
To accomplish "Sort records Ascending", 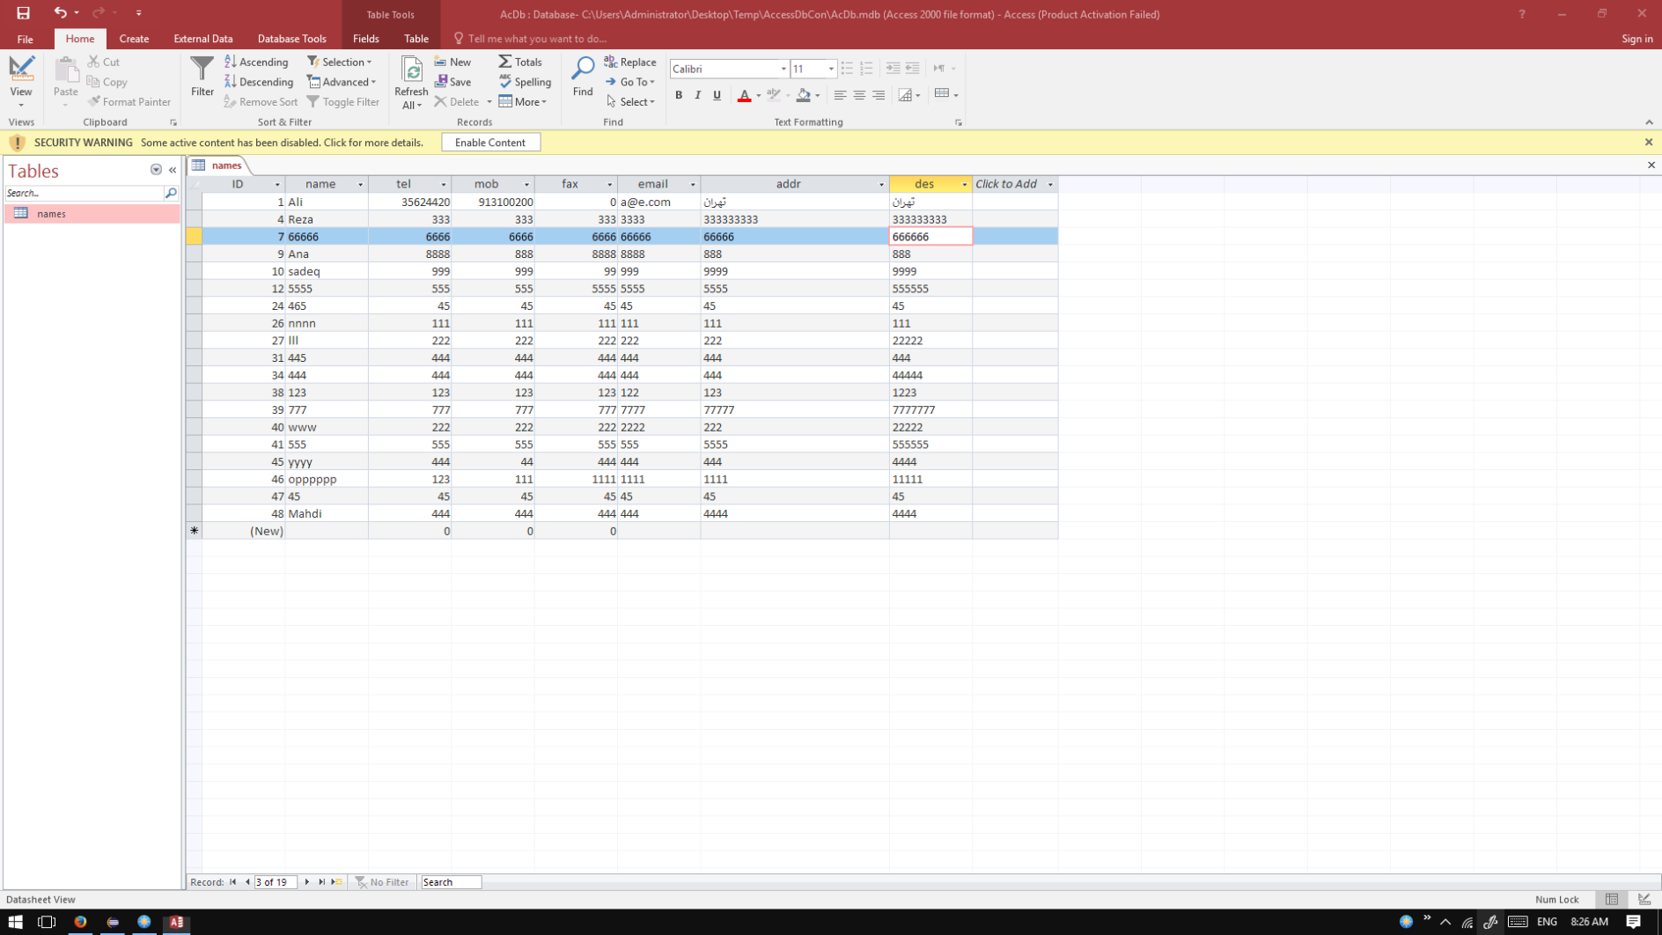I will coord(256,62).
